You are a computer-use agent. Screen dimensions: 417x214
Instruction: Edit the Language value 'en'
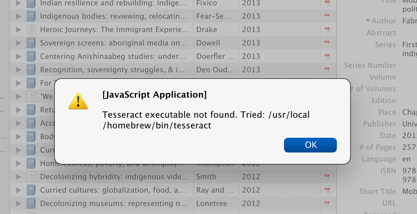[406, 159]
